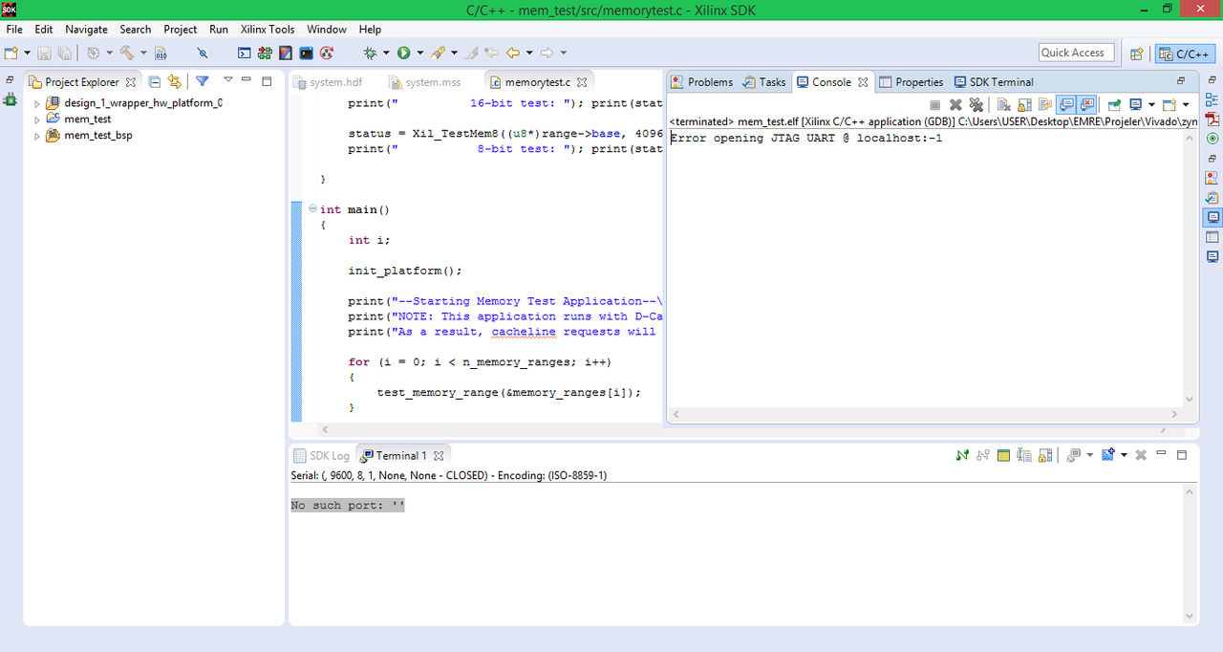Switch to the SDK Terminal tab
Image resolution: width=1223 pixels, height=652 pixels.
pos(994,82)
